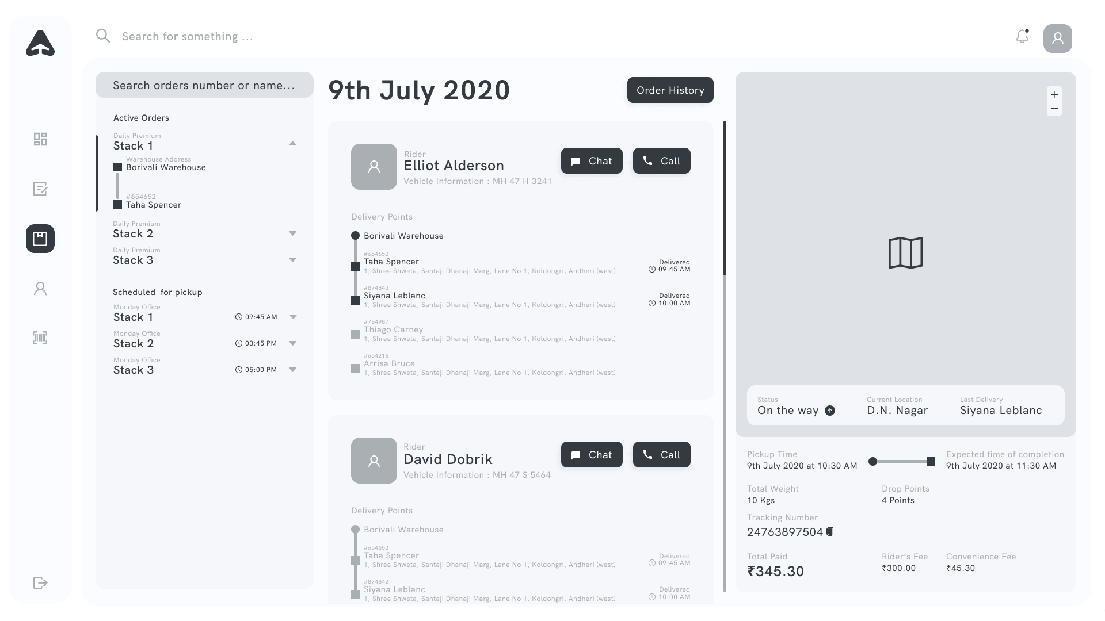Expand scheduled Stack 1 at 09:45 AM

(x=293, y=317)
